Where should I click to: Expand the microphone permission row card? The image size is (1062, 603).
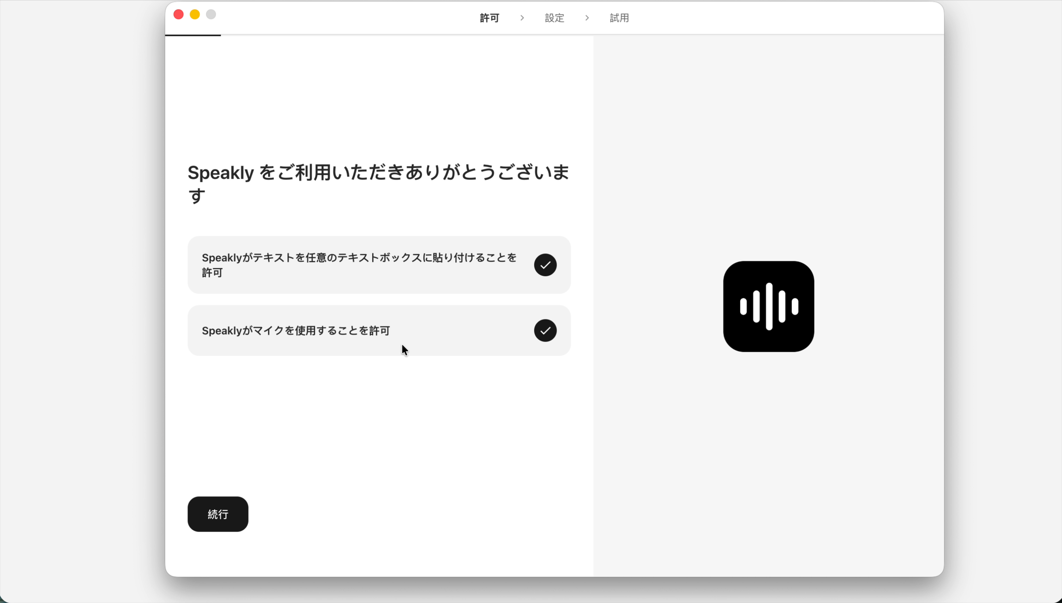pyautogui.click(x=378, y=330)
